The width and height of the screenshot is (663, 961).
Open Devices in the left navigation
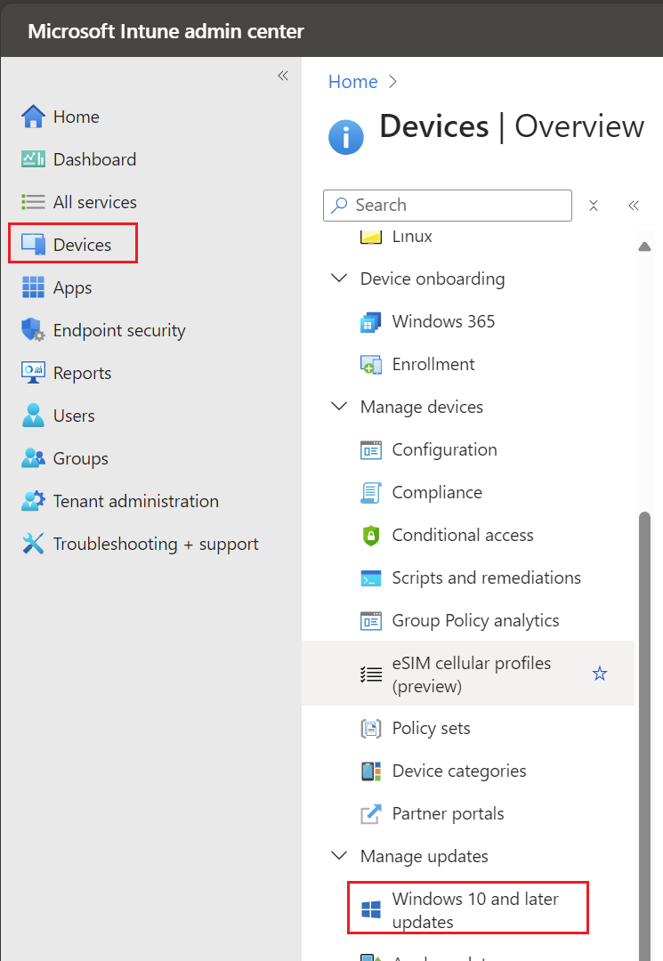click(x=82, y=245)
